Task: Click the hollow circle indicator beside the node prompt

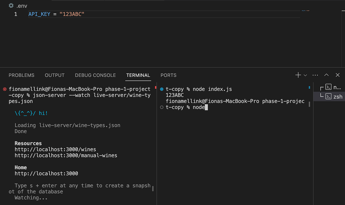Action: [x=161, y=107]
